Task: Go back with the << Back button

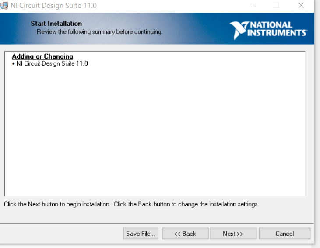Action: pos(185,234)
